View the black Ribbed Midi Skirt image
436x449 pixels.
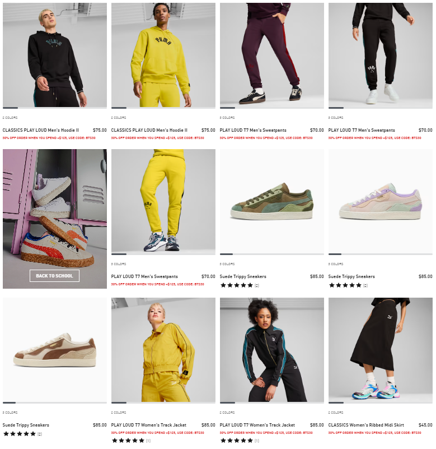(x=381, y=350)
